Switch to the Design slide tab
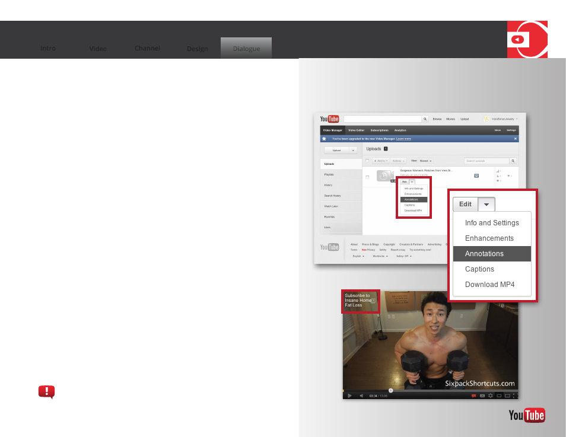The width and height of the screenshot is (566, 437). coord(197,49)
